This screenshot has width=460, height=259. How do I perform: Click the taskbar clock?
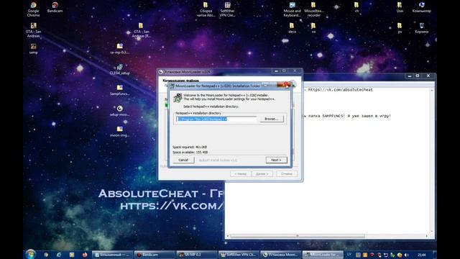(422, 255)
